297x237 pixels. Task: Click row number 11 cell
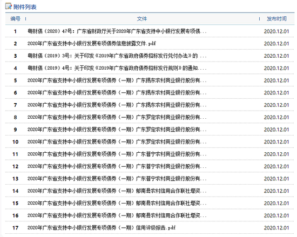pyautogui.click(x=15, y=154)
